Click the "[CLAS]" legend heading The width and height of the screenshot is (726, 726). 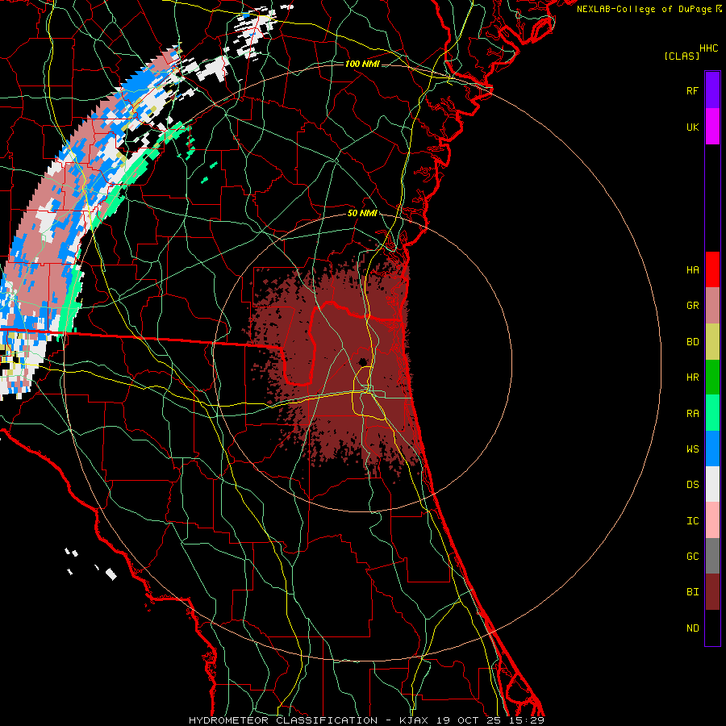click(682, 56)
